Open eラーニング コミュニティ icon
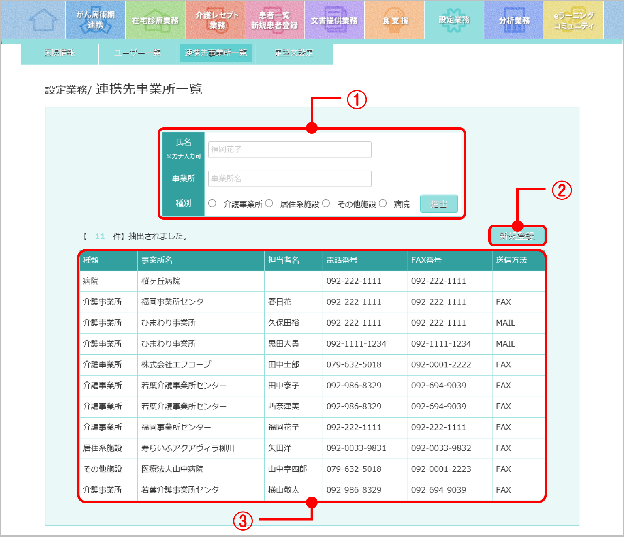The width and height of the screenshot is (624, 544). (x=573, y=20)
